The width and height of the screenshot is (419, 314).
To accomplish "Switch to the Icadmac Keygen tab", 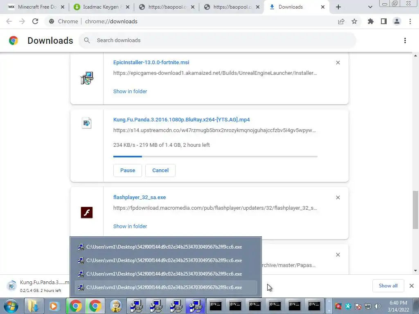I will pos(101,7).
